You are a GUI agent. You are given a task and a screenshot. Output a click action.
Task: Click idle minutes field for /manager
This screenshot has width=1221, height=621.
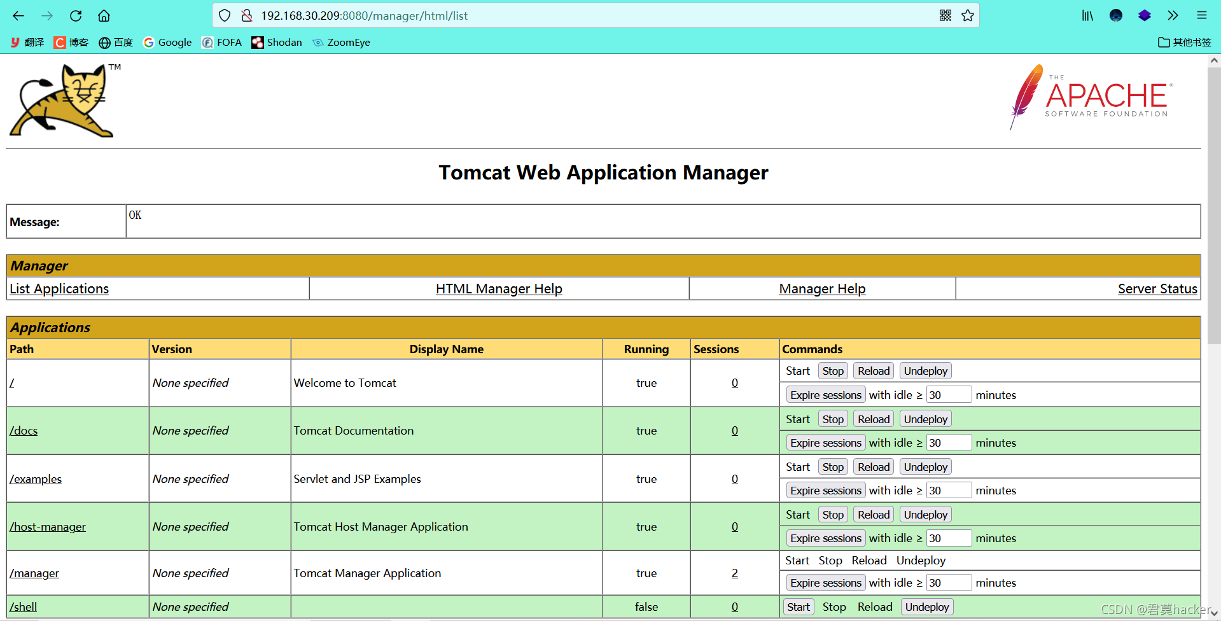coord(949,582)
